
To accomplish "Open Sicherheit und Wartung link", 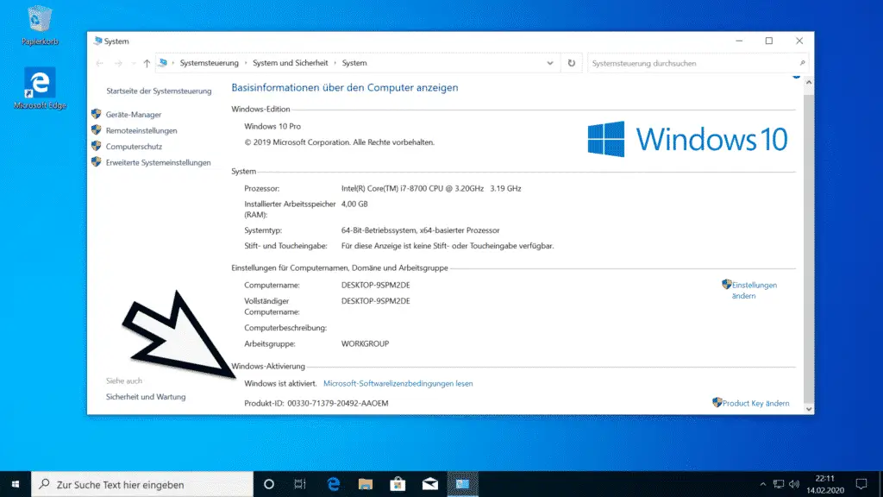I will pos(146,397).
